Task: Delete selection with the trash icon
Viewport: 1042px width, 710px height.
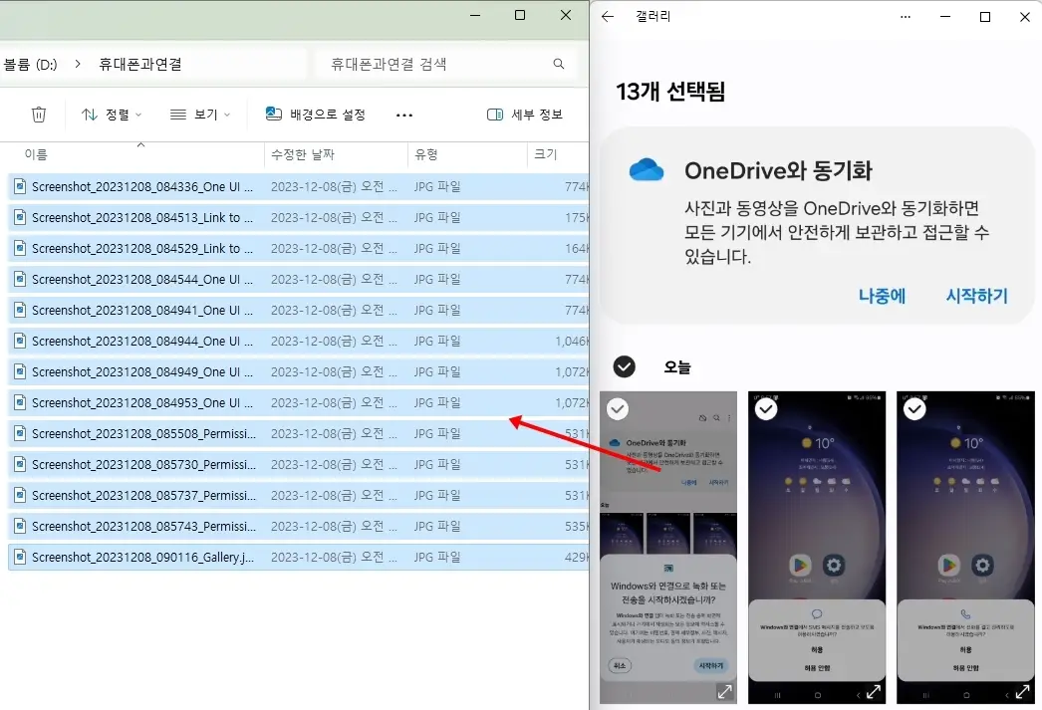Action: click(x=38, y=114)
